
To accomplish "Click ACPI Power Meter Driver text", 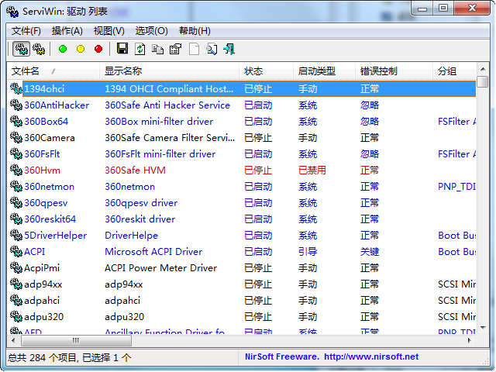I will 160,268.
